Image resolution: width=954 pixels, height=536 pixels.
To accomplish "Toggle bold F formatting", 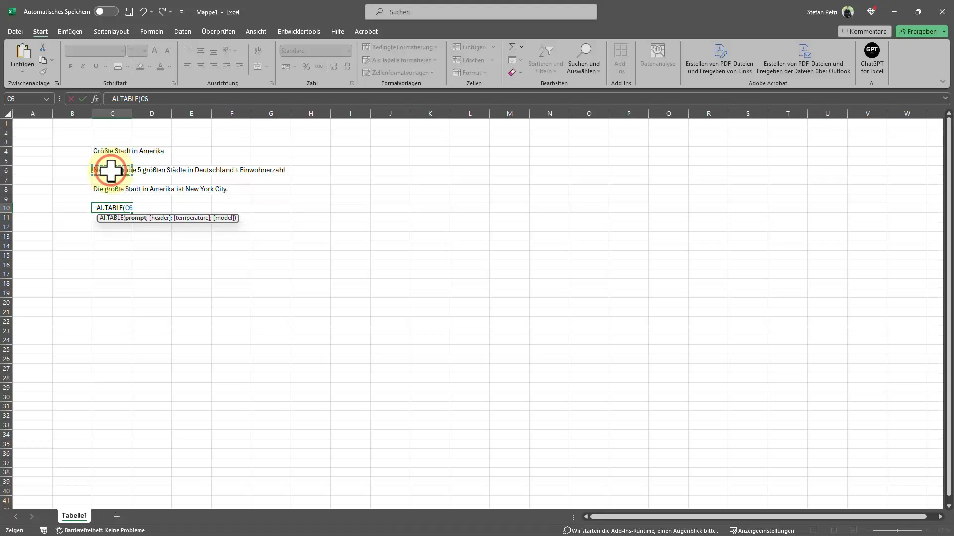I will tap(71, 67).
